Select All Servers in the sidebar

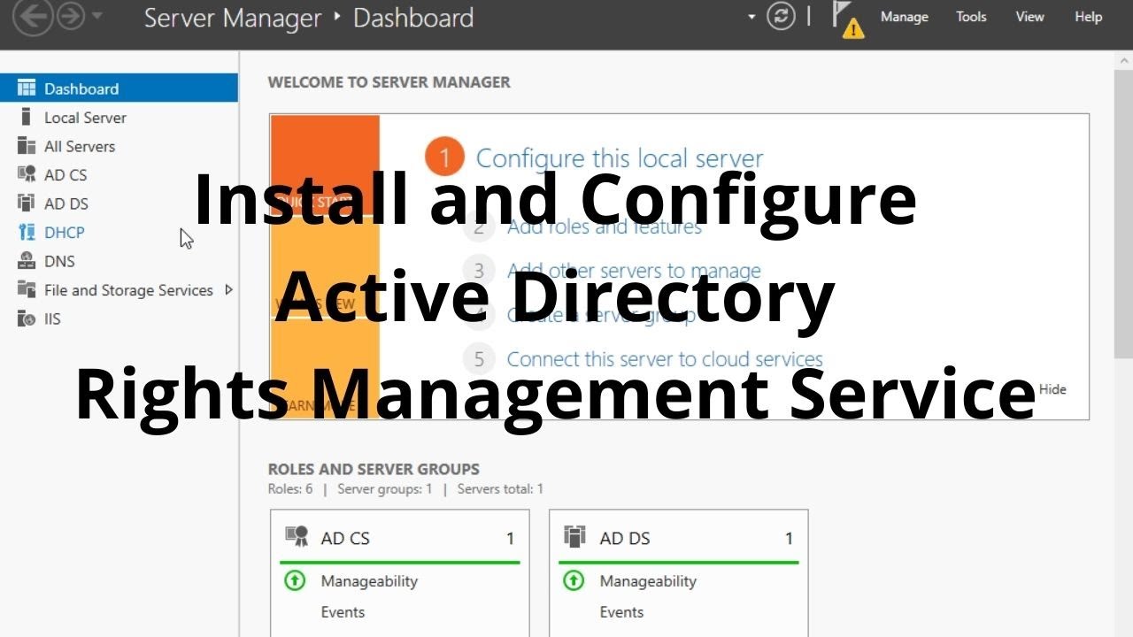click(x=119, y=146)
